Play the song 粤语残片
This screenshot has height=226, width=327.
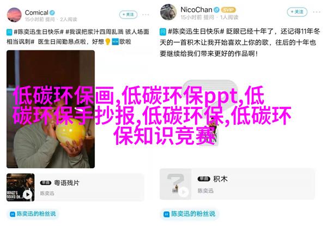click(27, 194)
